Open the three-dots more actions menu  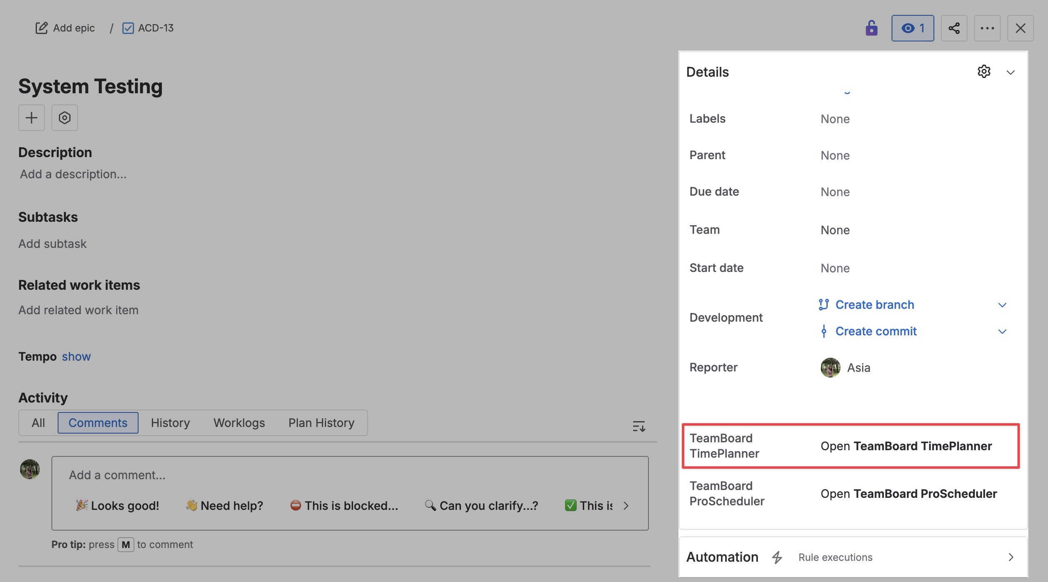click(x=987, y=28)
